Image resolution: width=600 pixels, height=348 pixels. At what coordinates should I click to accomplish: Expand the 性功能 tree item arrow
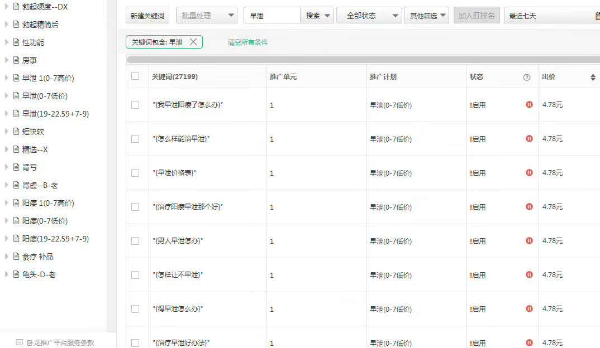pos(6,42)
